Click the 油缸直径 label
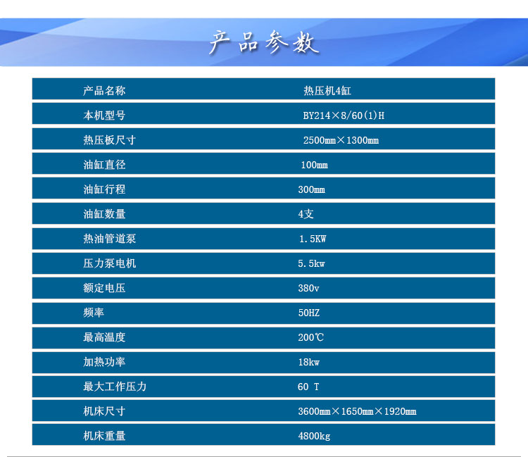528x457 pixels. click(x=104, y=165)
